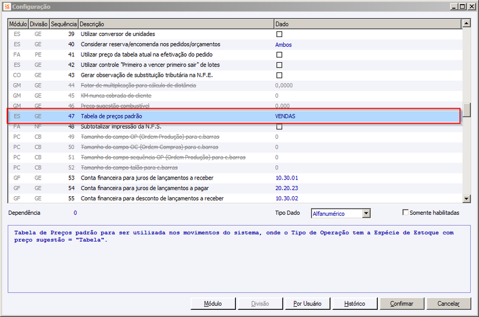The width and height of the screenshot is (479, 317).
Task: Click the description text box about Tabela de Preços
Action: point(239,259)
